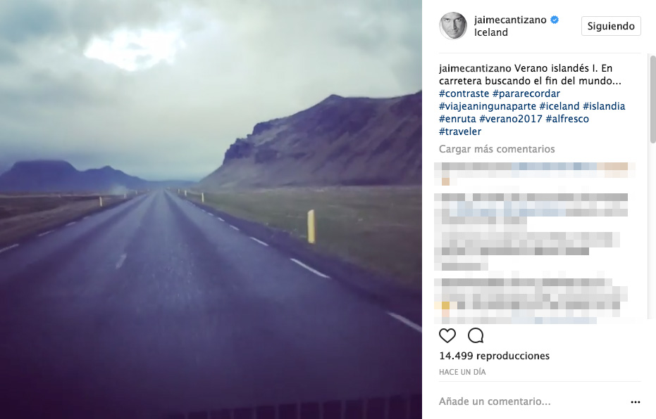Open the #contraste hashtag

point(464,94)
